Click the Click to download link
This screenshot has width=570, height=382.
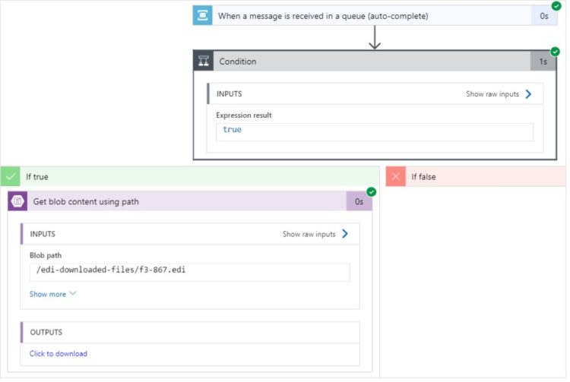[59, 354]
